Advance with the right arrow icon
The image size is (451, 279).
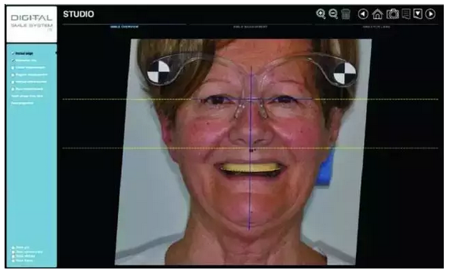431,14
